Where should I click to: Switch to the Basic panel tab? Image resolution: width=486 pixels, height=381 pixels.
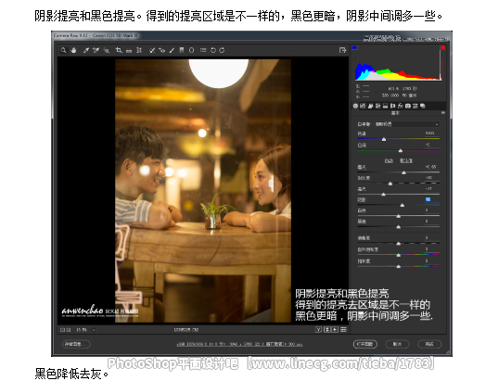pyautogui.click(x=355, y=106)
